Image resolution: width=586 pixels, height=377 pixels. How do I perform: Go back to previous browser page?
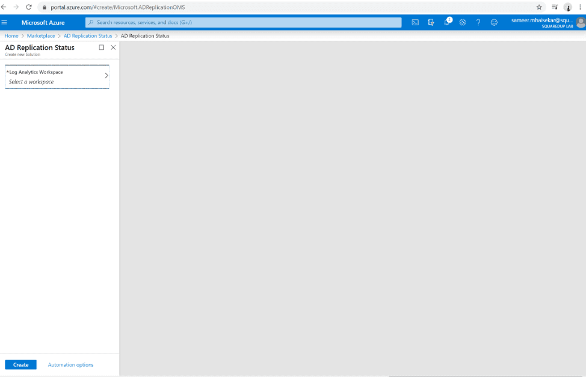point(5,7)
